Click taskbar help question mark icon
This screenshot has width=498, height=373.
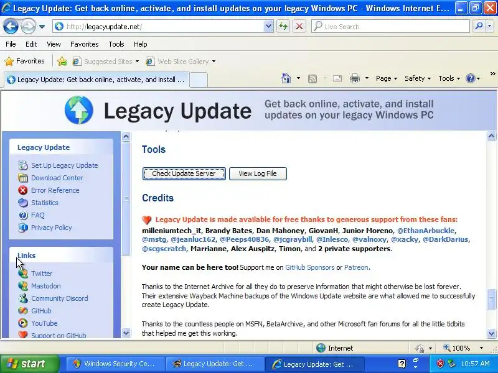(402, 364)
